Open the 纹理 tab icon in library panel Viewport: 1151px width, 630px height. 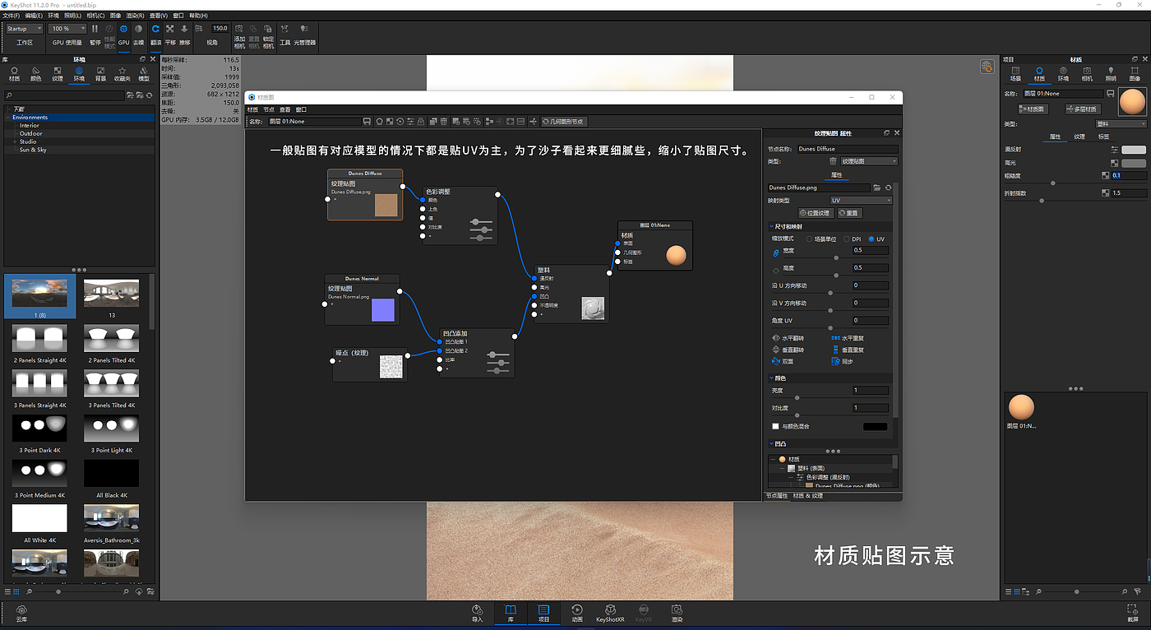(57, 74)
